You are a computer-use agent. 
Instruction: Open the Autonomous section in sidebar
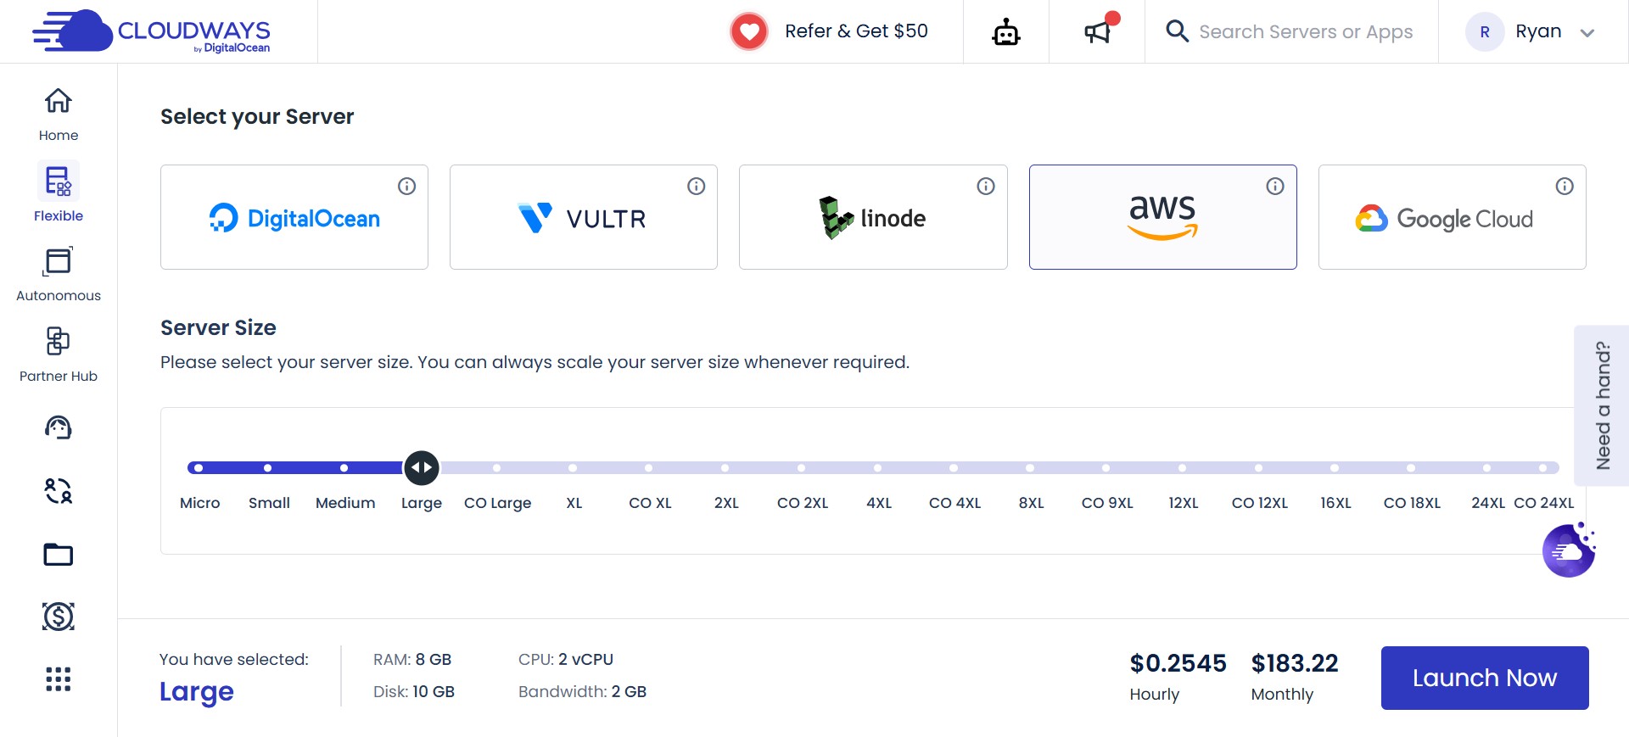[x=58, y=271]
